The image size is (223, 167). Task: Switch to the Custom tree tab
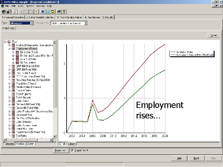(x=30, y=144)
